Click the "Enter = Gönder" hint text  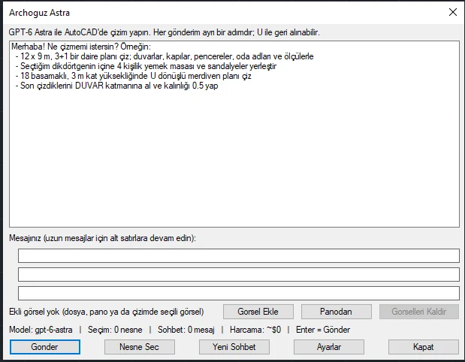click(x=323, y=330)
